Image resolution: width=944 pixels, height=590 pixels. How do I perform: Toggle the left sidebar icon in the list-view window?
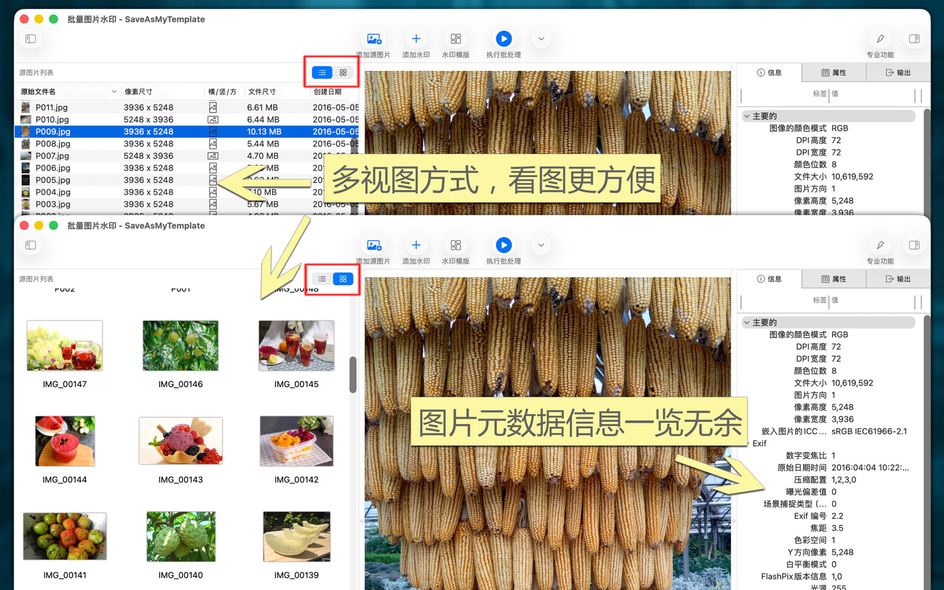(31, 39)
